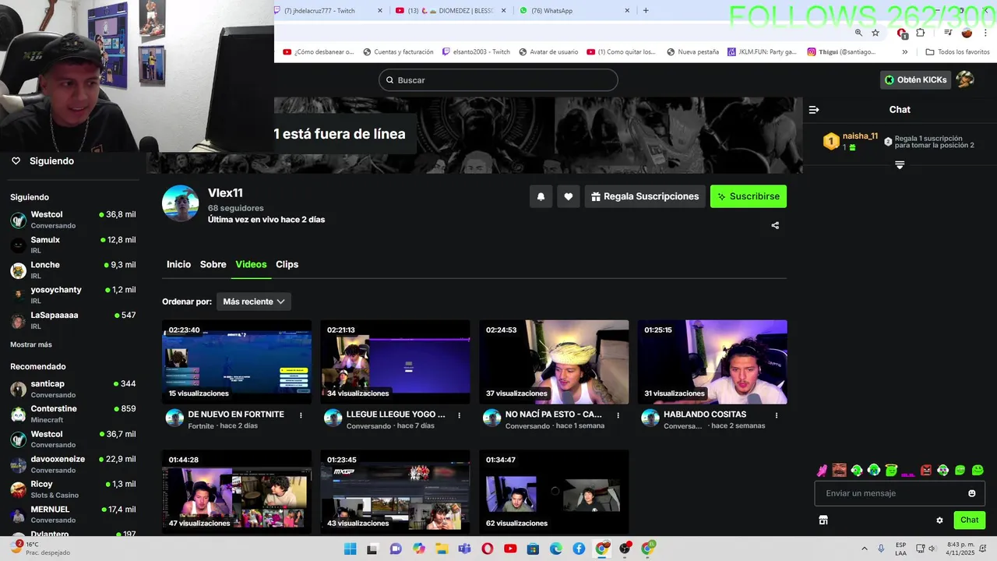
Task: Click the Enviar un mensaje input field
Action: 900,493
